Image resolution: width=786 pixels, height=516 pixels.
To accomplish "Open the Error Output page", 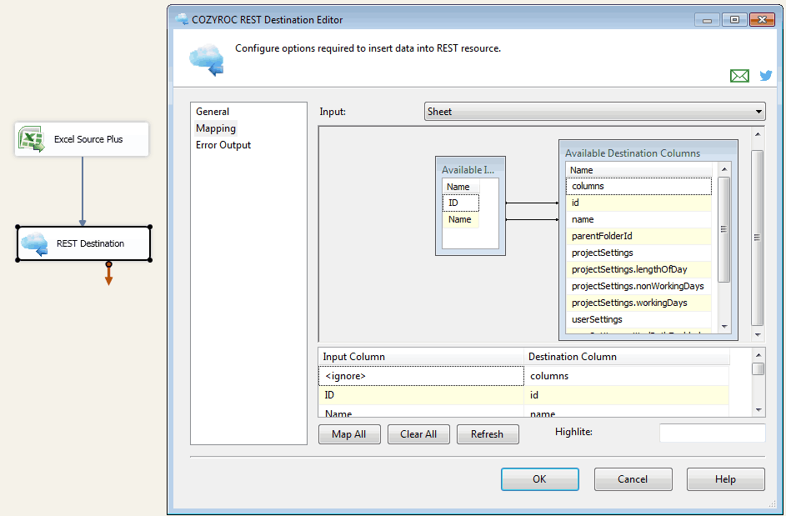I will [223, 145].
